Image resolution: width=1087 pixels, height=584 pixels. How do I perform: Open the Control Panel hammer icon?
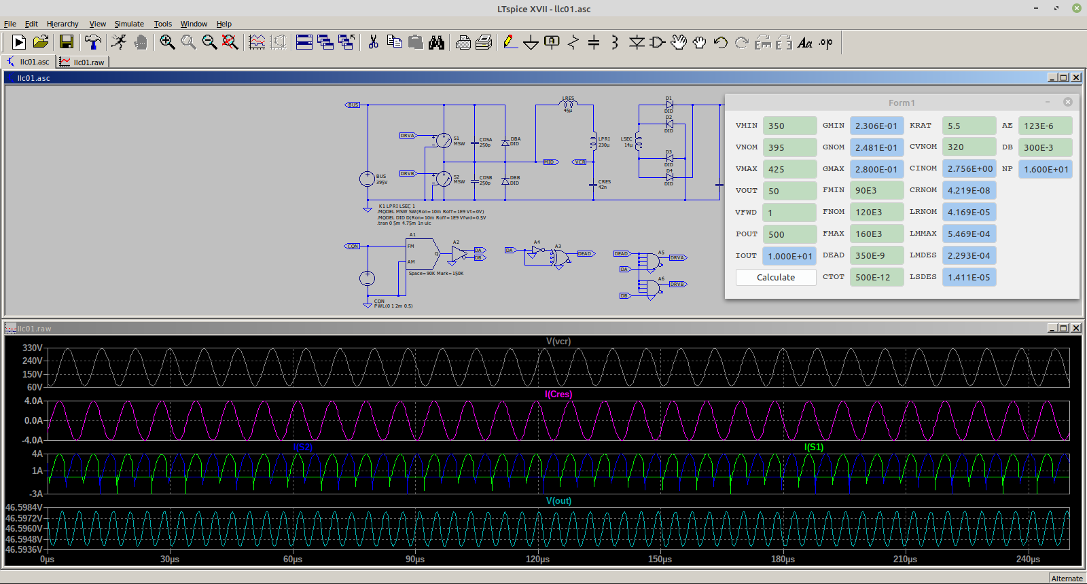click(x=93, y=42)
